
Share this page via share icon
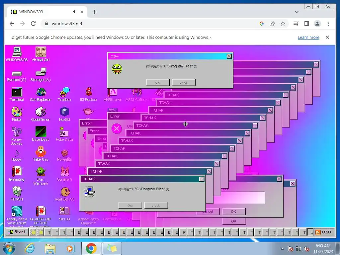272,24
